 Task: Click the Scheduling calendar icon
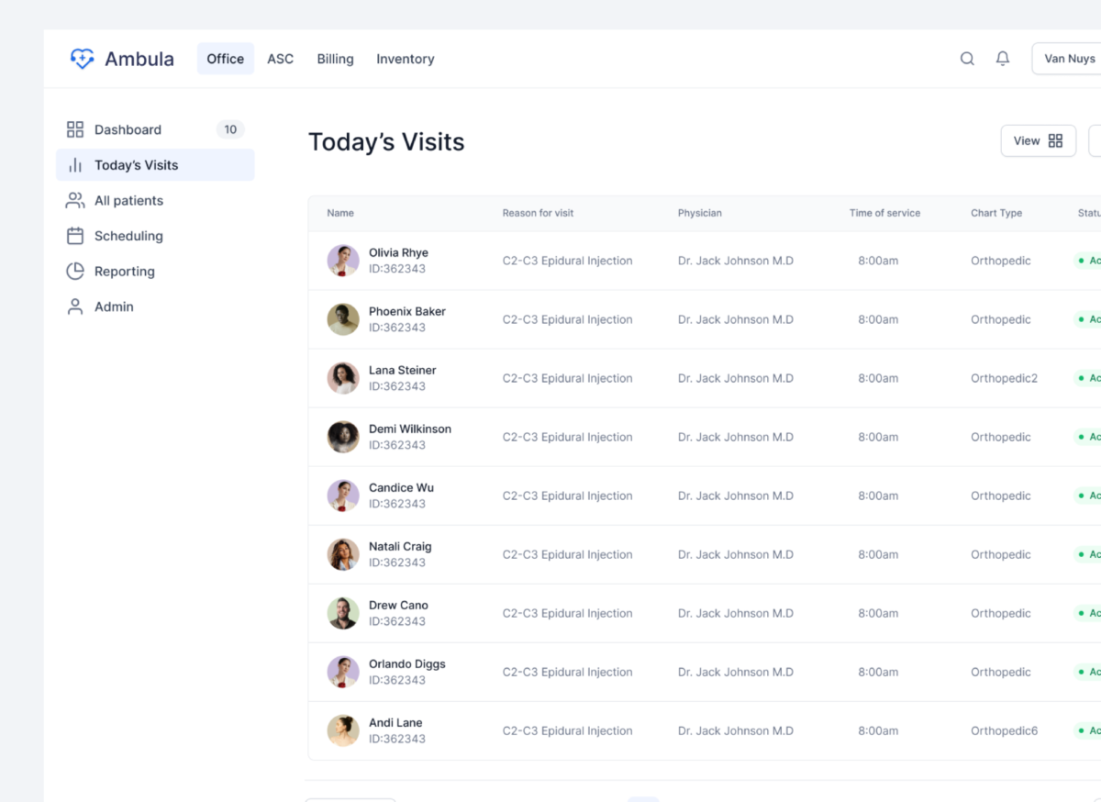(x=74, y=236)
